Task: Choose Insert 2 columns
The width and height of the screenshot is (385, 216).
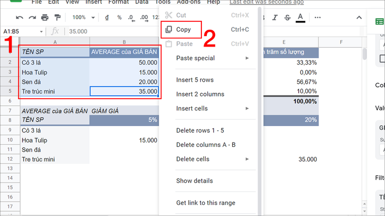Action: tap(208, 94)
